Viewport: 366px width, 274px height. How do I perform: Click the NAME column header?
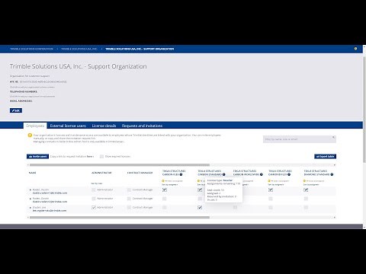point(32,173)
